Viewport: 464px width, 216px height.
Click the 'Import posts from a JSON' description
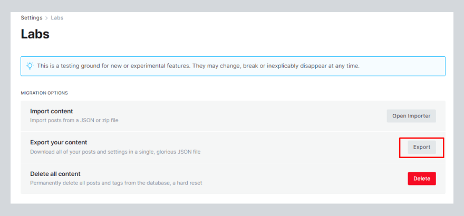[x=74, y=120]
